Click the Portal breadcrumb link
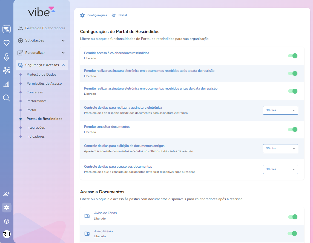 (x=122, y=15)
